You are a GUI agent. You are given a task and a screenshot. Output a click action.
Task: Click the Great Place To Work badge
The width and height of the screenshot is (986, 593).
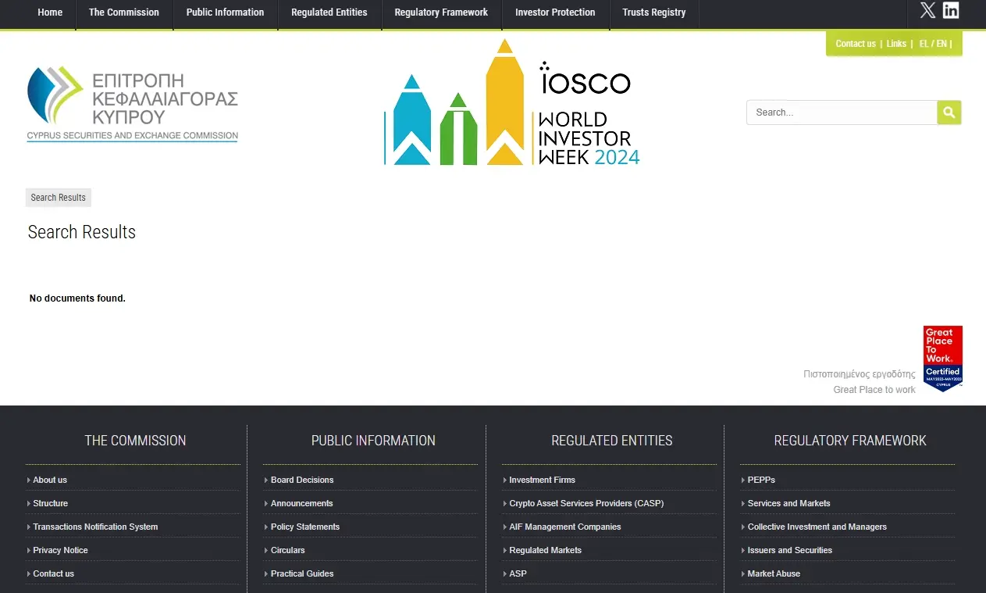pyautogui.click(x=942, y=358)
